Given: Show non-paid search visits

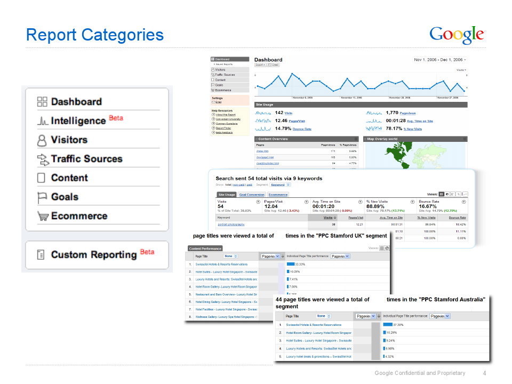Looking at the screenshot, I should tap(238, 185).
